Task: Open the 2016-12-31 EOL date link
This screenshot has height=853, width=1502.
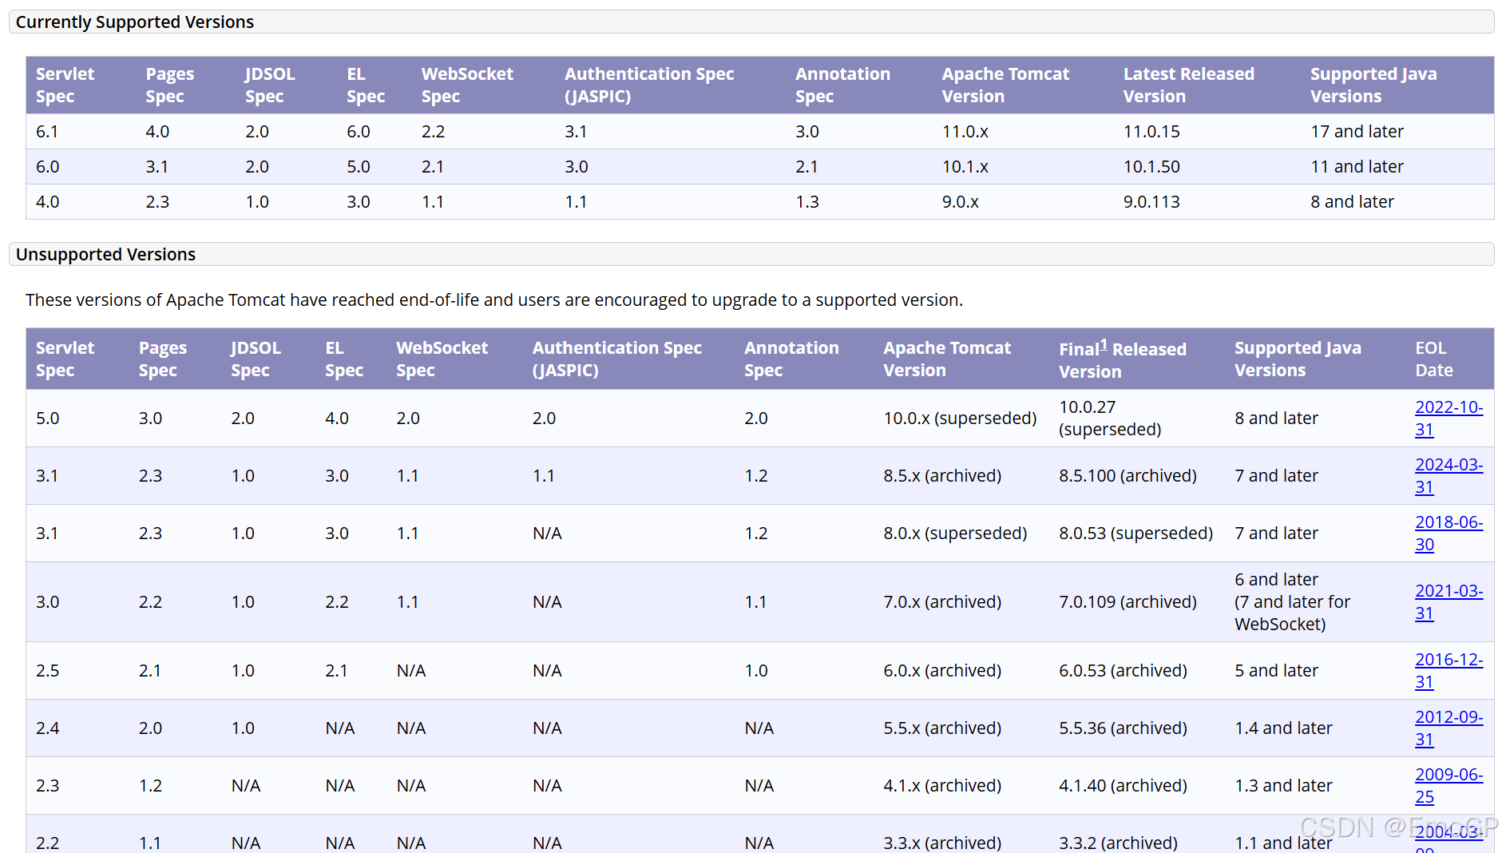Action: coord(1448,671)
